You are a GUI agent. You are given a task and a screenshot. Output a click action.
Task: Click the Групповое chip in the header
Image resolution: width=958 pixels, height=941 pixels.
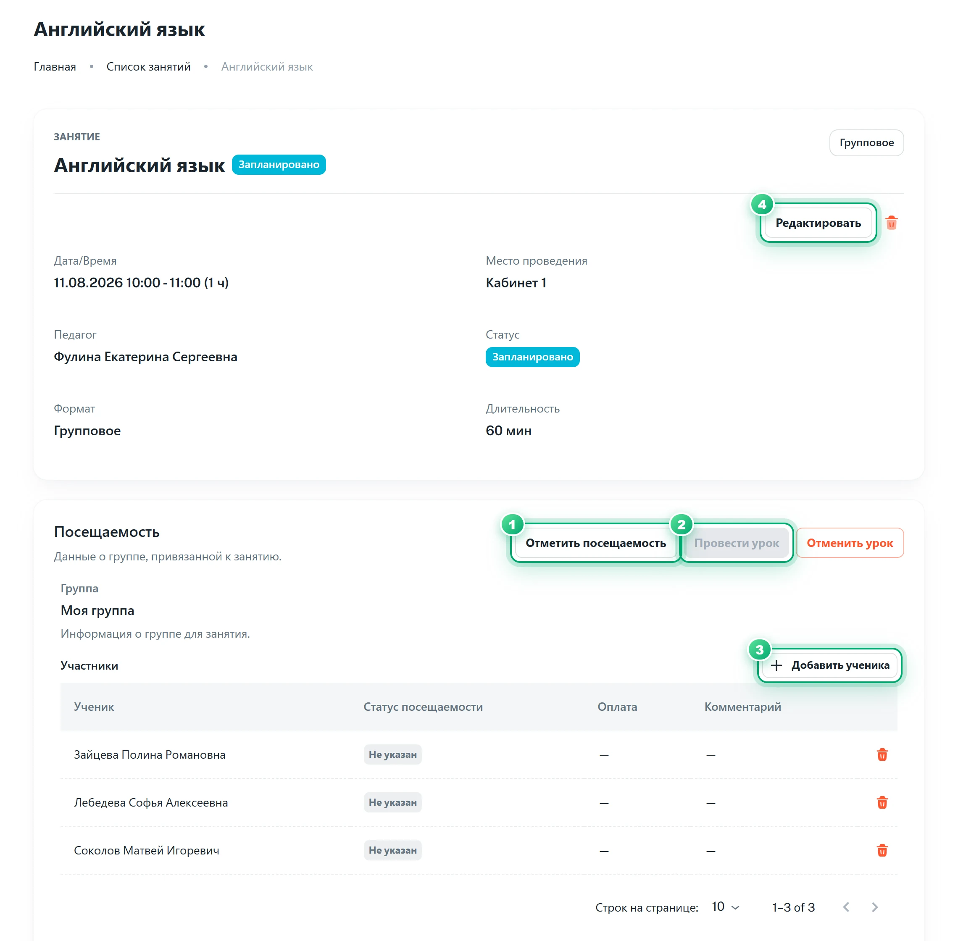click(x=866, y=143)
